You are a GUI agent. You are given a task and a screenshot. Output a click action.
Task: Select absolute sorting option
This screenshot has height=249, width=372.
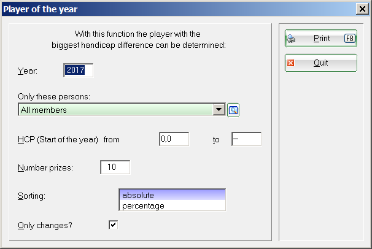[x=172, y=195]
